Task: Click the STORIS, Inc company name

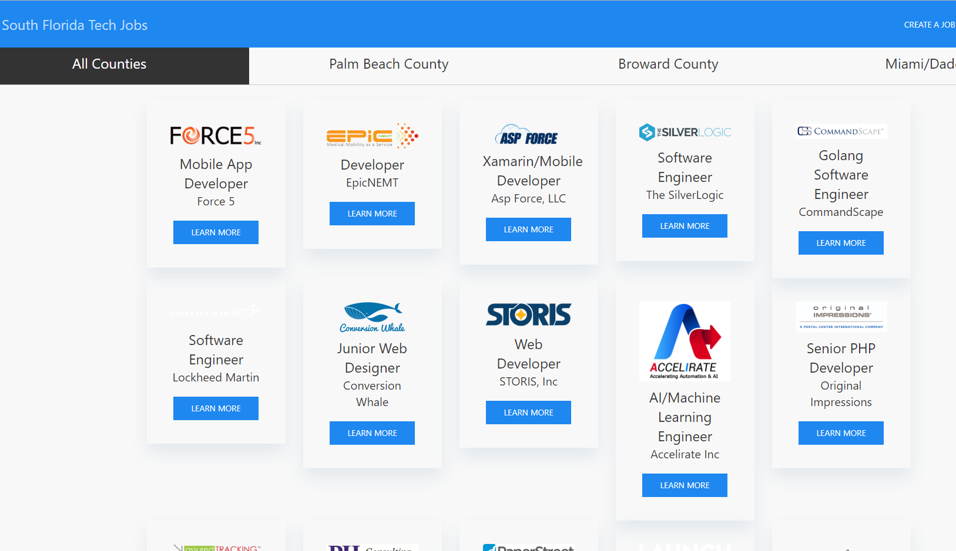Action: pyautogui.click(x=528, y=381)
